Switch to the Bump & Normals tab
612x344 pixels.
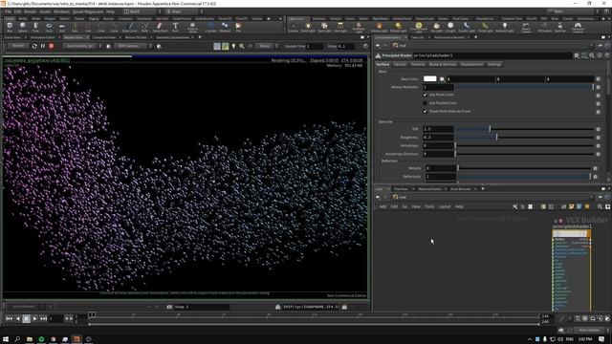[x=442, y=64]
